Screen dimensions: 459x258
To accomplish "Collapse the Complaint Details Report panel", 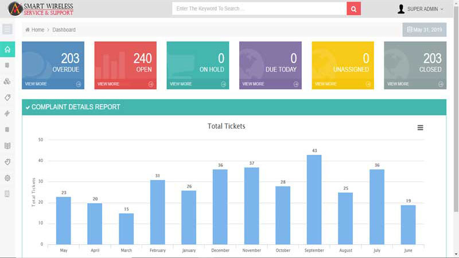I will click(28, 108).
